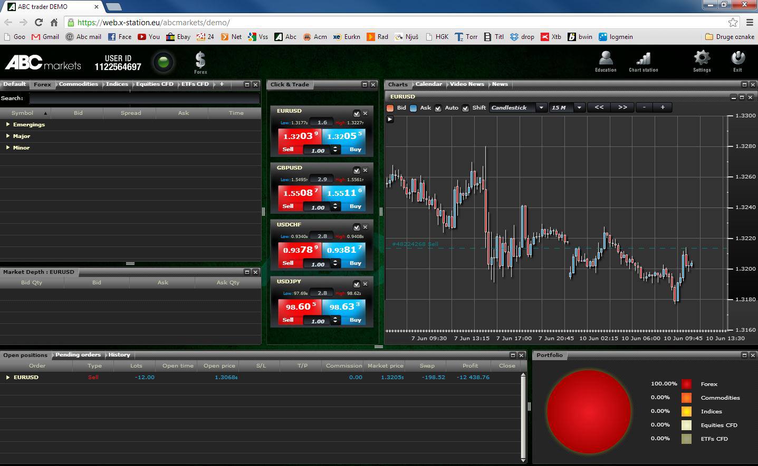758x466 pixels.
Task: Buy GBPUSD at 1.5511
Action: 344,197
